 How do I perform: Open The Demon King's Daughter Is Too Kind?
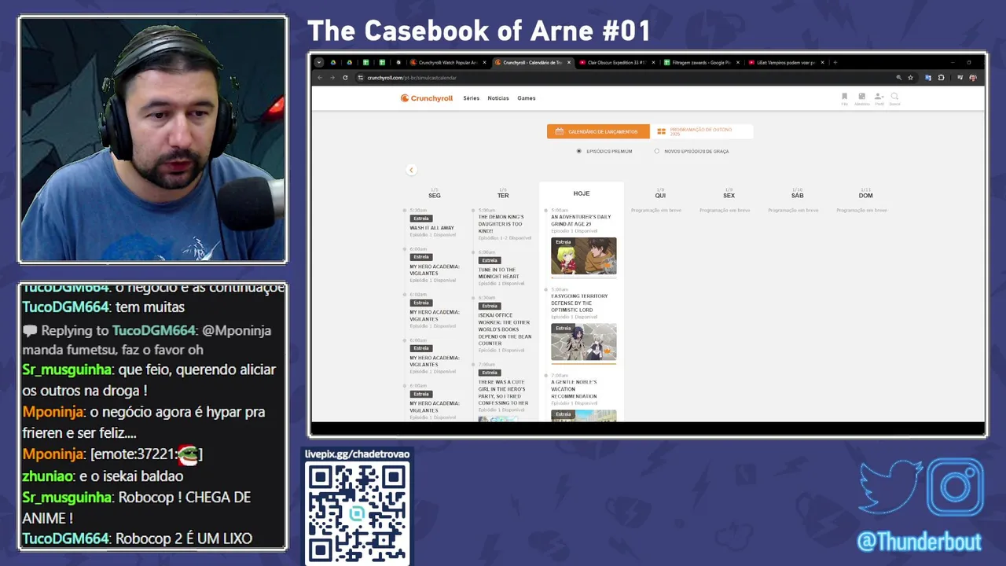(x=501, y=224)
